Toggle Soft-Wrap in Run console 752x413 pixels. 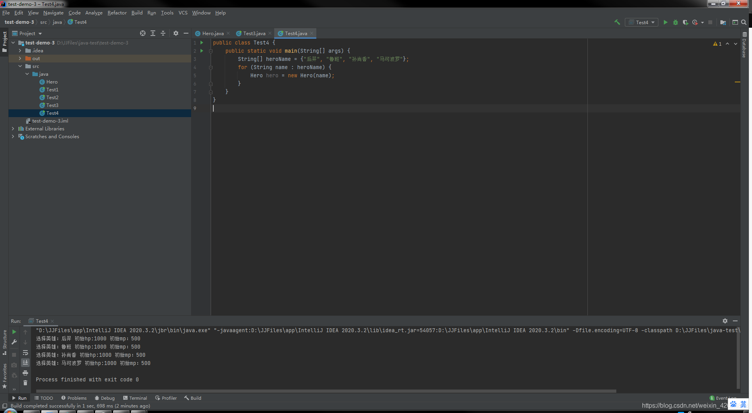(25, 352)
